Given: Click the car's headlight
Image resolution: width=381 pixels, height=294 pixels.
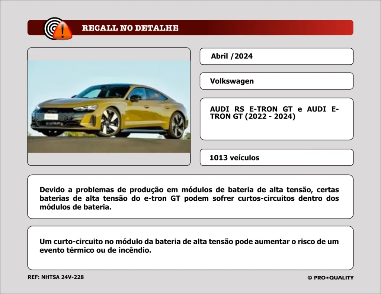Looking at the screenshot, I should [85, 108].
